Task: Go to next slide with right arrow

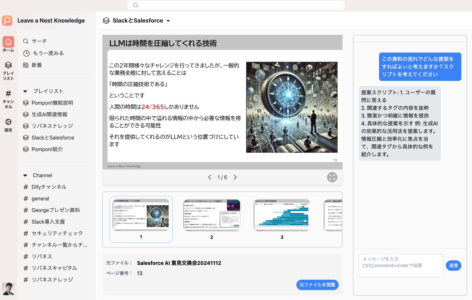Action: [x=235, y=177]
